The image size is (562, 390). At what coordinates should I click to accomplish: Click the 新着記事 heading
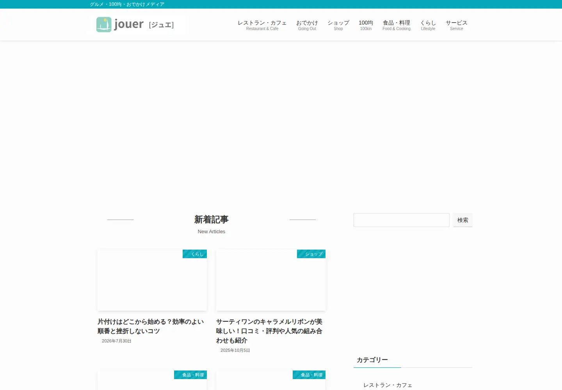pyautogui.click(x=212, y=220)
